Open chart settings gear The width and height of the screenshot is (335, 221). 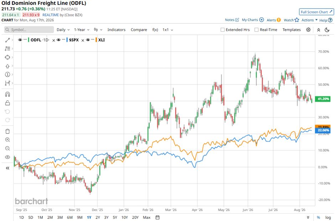(308, 30)
